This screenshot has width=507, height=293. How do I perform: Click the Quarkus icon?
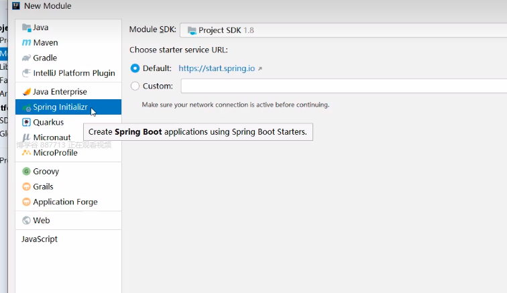pos(27,122)
